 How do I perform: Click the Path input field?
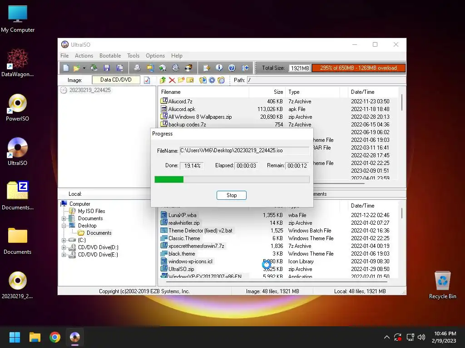pos(326,80)
